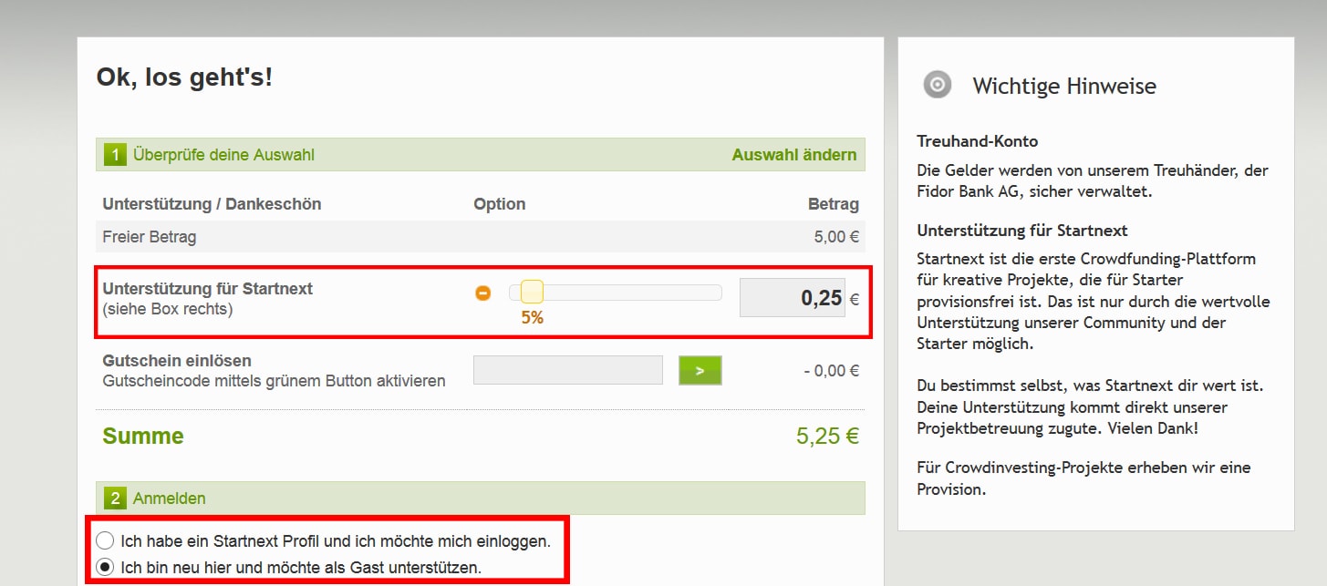The image size is (1327, 586).
Task: Click the orange minus icon beside slider
Action: coord(483,293)
